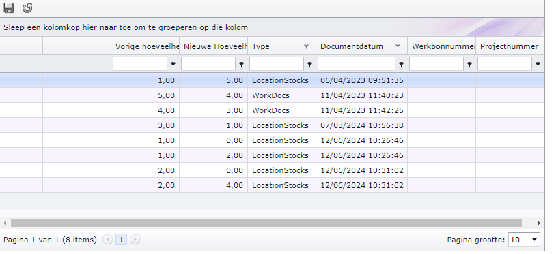Open filter operator menu beside Documentdatum filter box
The image size is (556, 254).
coord(401,64)
